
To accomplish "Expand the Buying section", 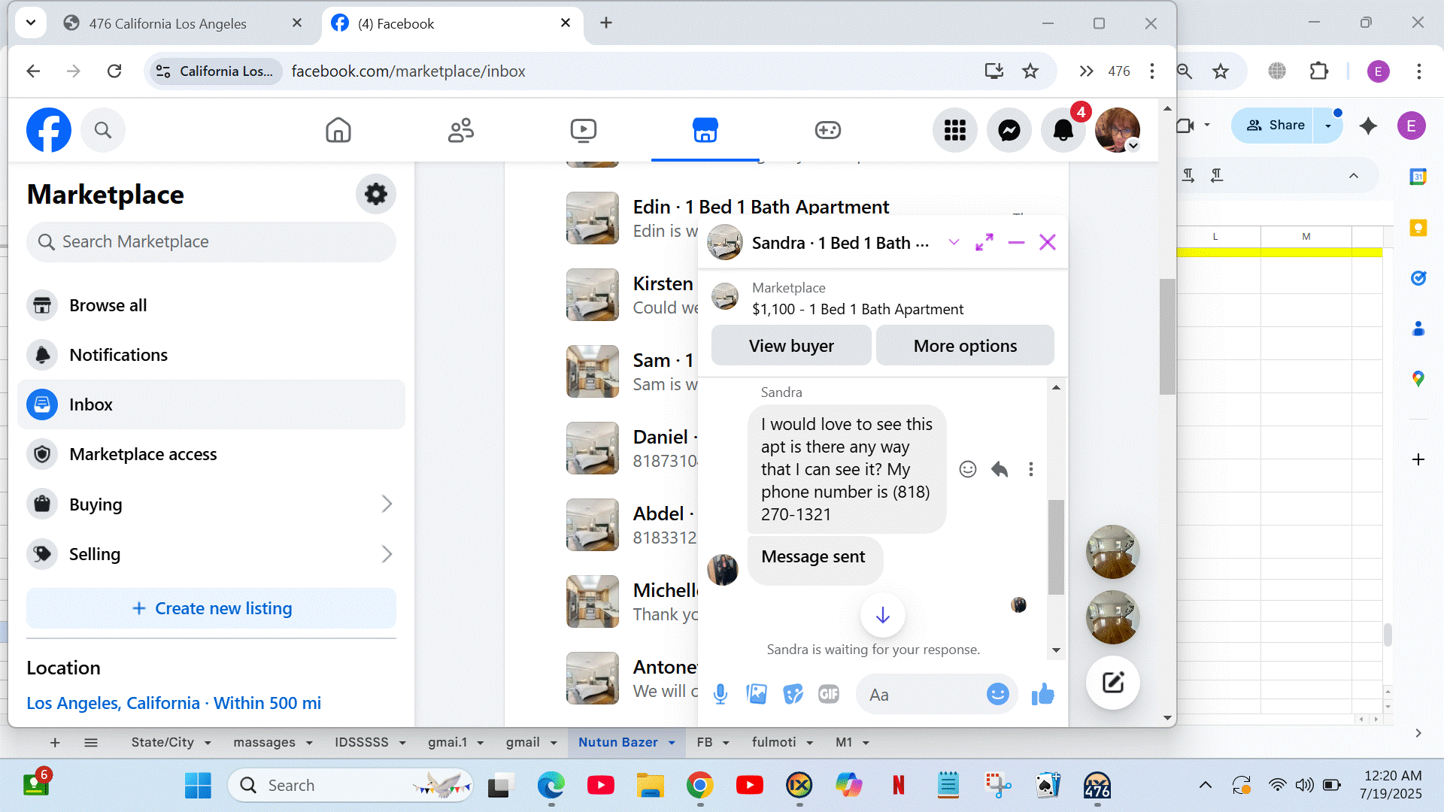I will coord(387,504).
